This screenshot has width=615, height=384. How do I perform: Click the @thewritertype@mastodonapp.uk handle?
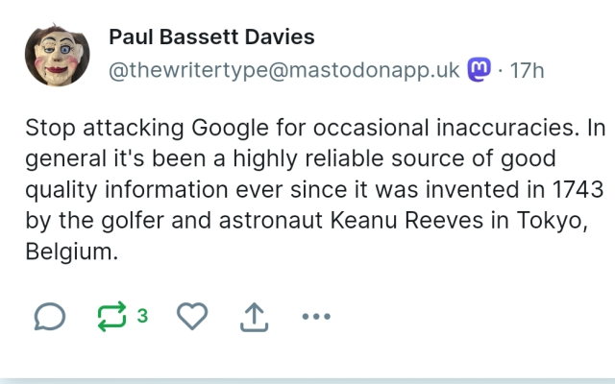(284, 70)
